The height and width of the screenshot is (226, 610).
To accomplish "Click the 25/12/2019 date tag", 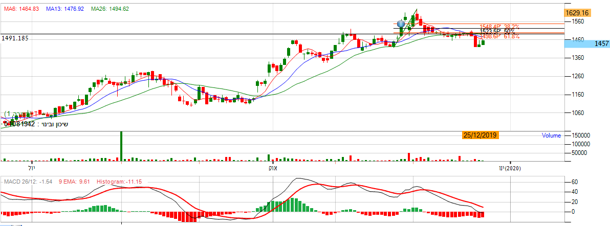I will tap(480, 135).
